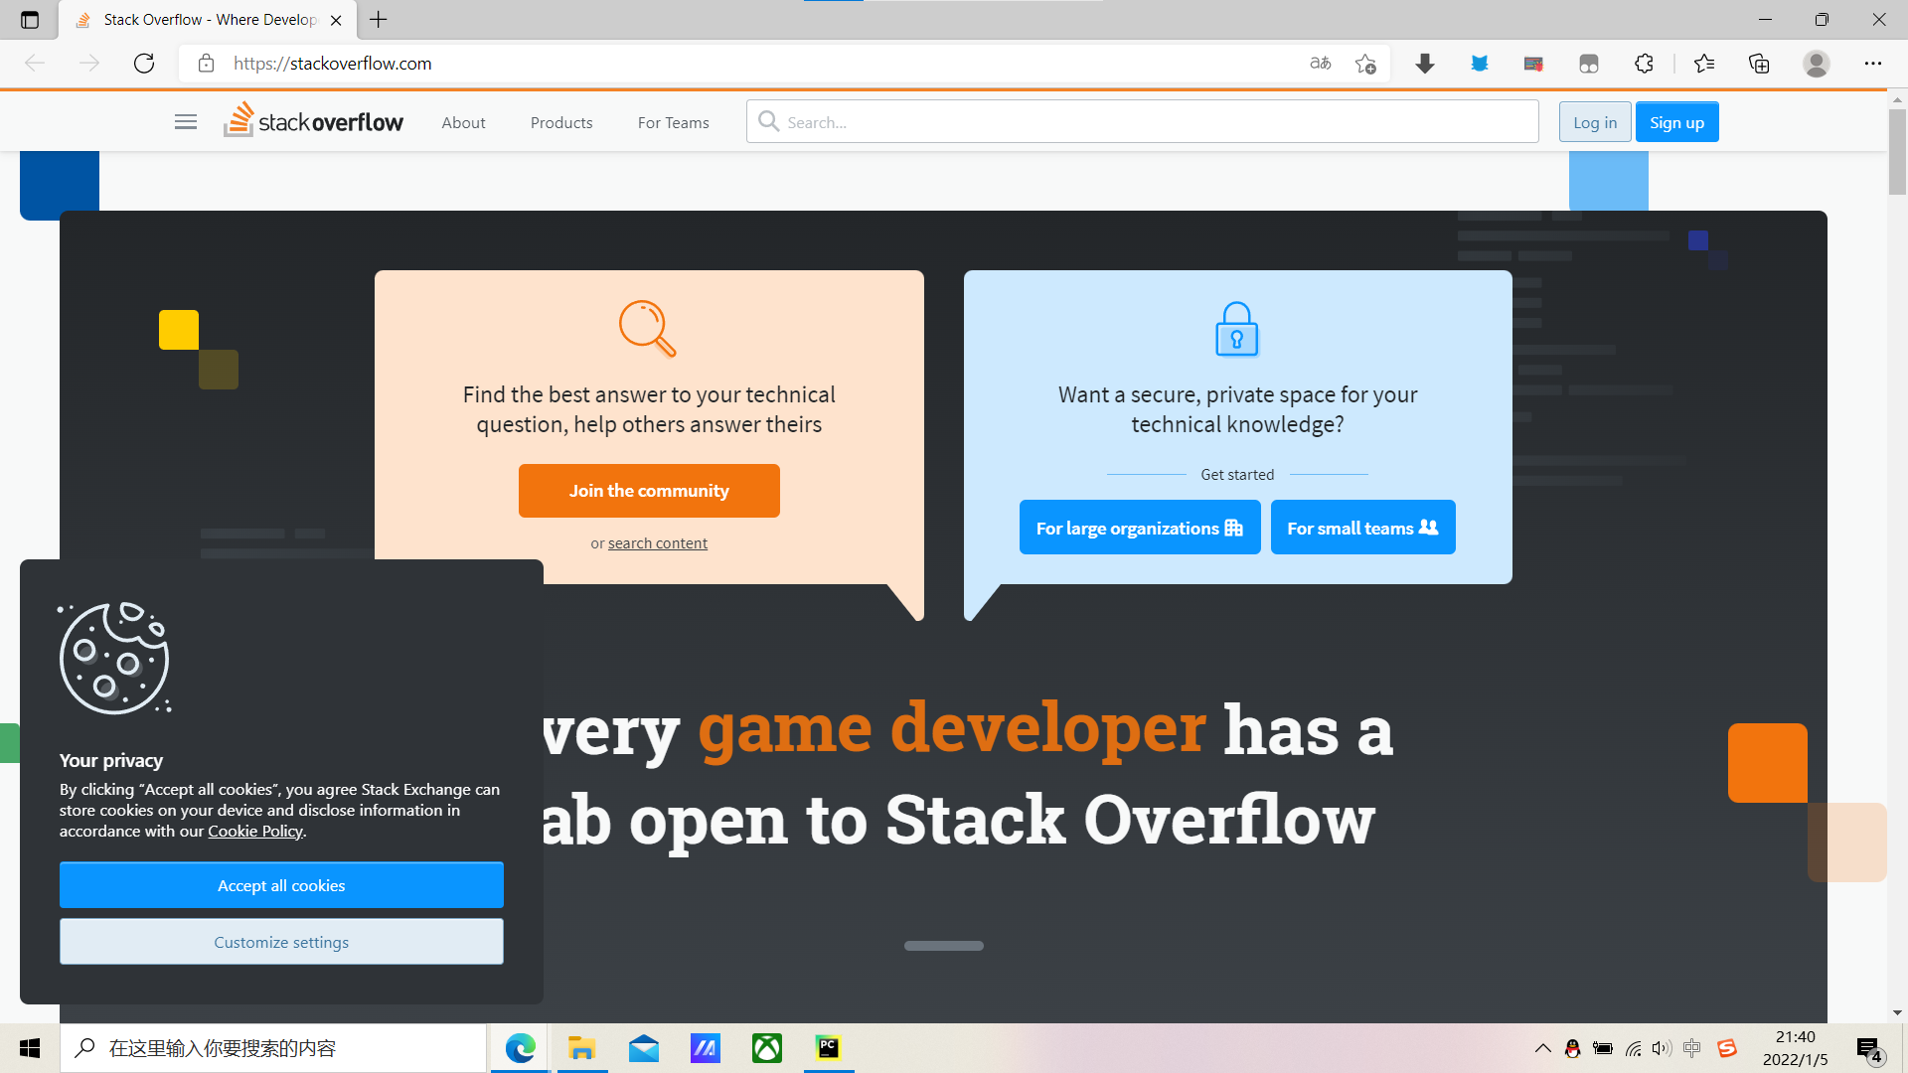1908x1073 pixels.
Task: Open the volume control tray icon
Action: click(x=1662, y=1048)
